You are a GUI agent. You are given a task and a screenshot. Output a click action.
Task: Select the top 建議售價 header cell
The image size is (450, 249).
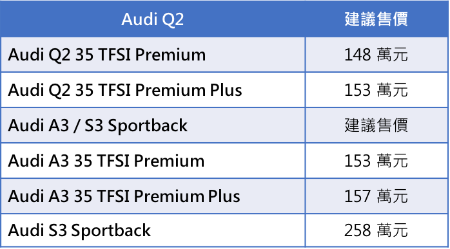[x=377, y=19]
